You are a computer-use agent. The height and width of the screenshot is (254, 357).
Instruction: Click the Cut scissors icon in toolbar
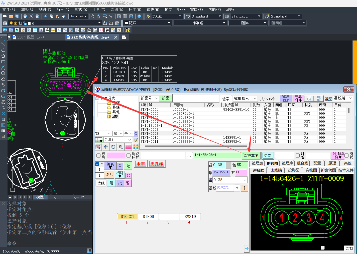tap(46, 16)
